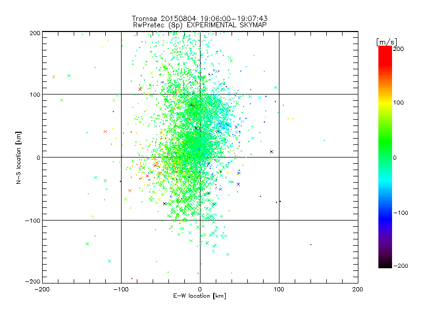Screen dimensions: 421x315
Task: Click the x-axis tick label '100'
Action: click(x=279, y=289)
